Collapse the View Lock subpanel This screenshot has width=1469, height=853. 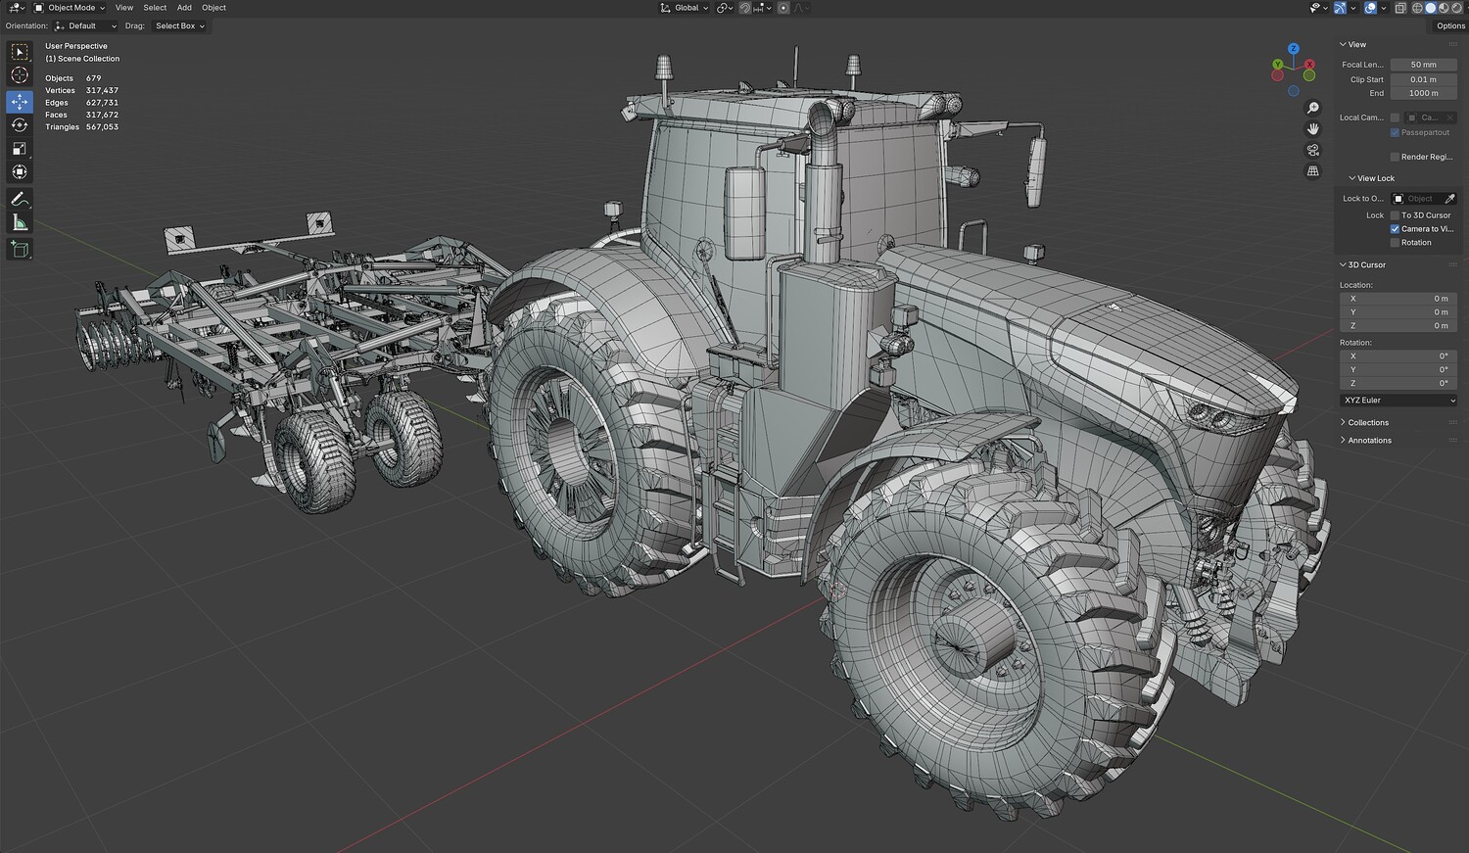[1371, 178]
